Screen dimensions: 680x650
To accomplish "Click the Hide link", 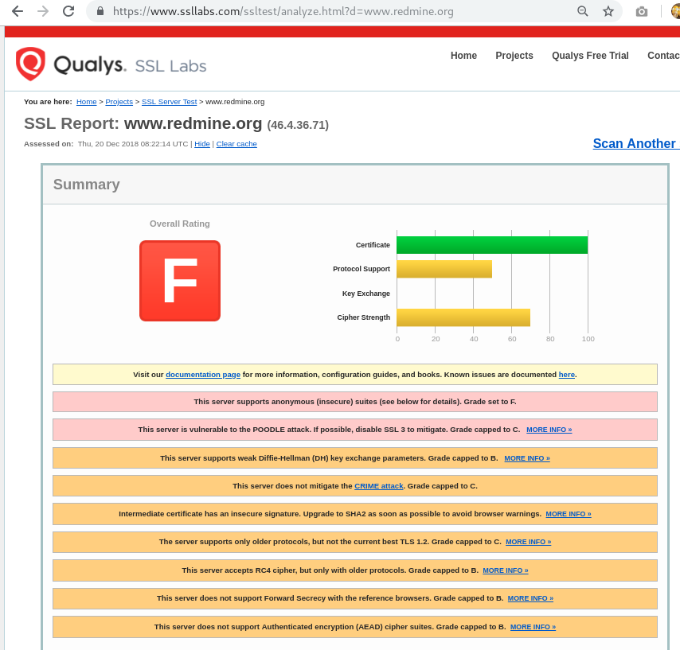I will (x=202, y=144).
